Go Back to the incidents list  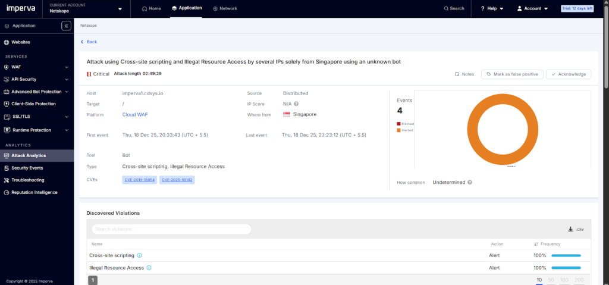click(89, 42)
